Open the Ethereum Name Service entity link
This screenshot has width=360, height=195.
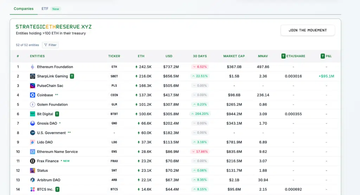[x=57, y=152]
